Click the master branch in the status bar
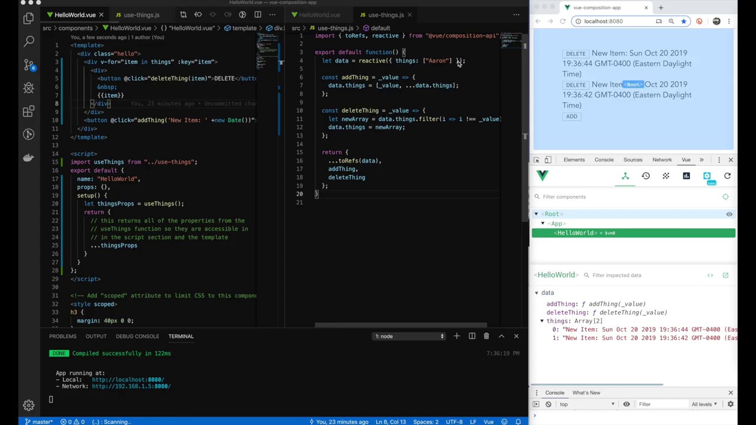The image size is (756, 425). [x=38, y=421]
